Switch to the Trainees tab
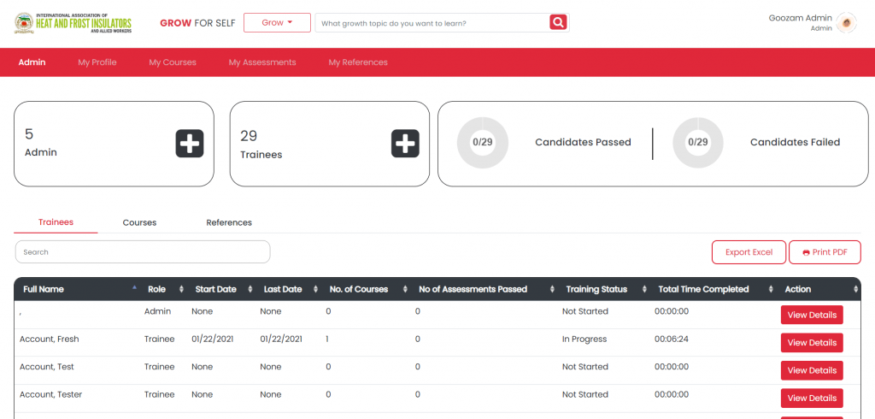The height and width of the screenshot is (419, 875). coord(56,222)
